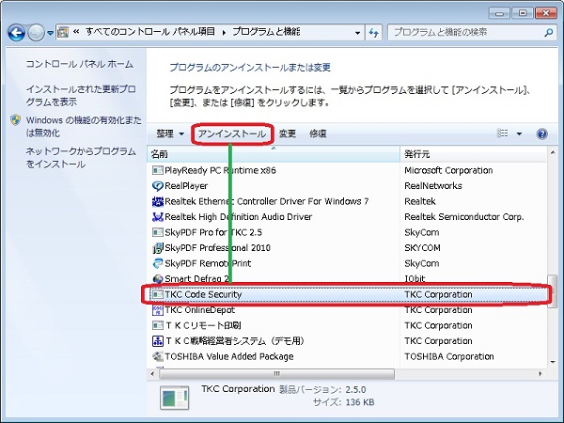Click PlayReady PC Runtime x86 icon
Viewport: 564px width, 423px height.
pos(157,170)
